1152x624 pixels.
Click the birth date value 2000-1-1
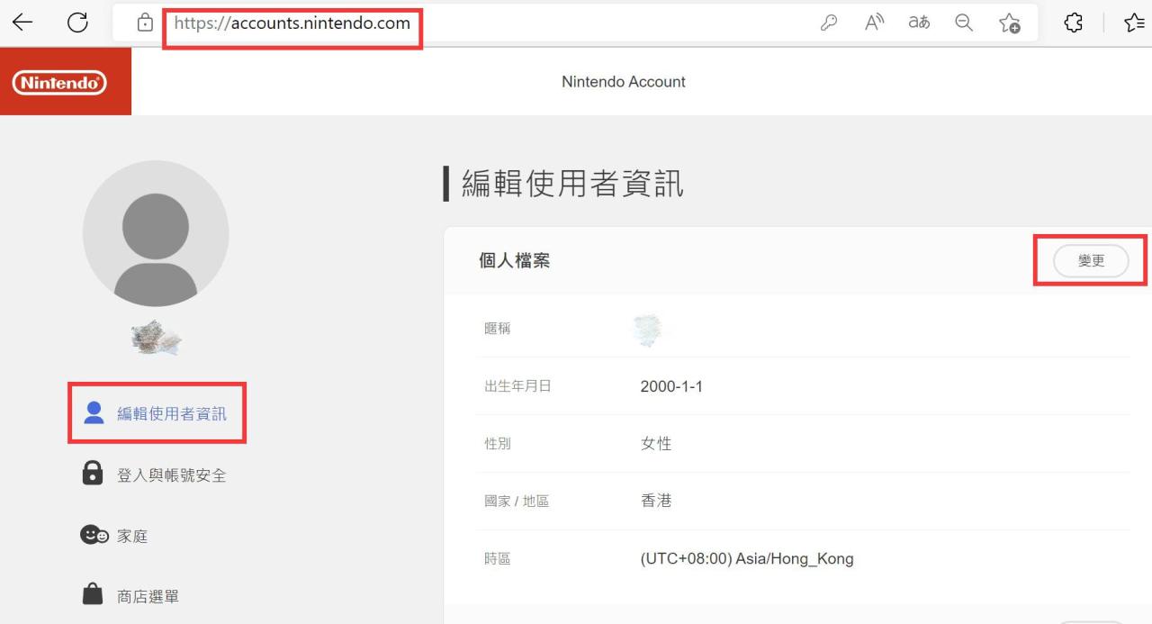(671, 386)
